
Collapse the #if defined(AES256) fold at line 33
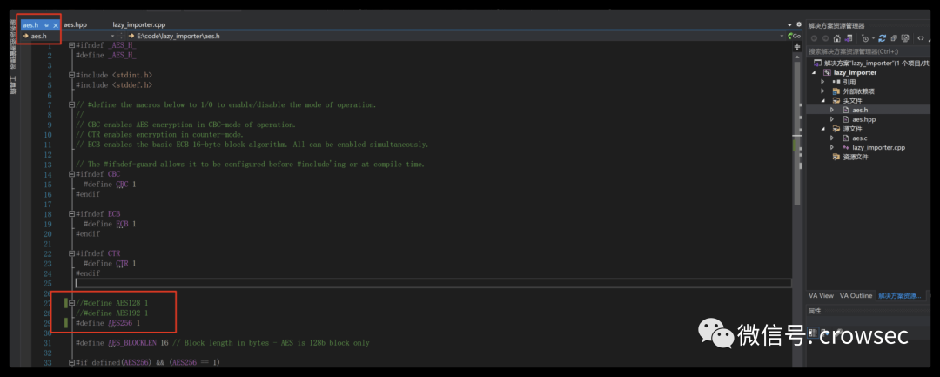tap(71, 362)
